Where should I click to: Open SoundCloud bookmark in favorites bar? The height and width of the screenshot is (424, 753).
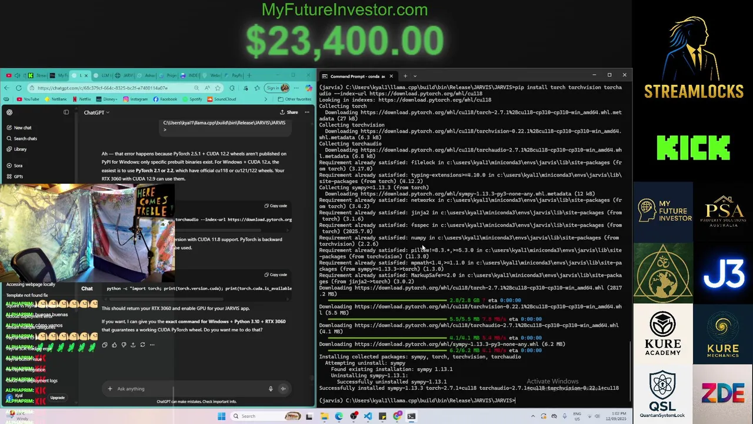point(222,99)
